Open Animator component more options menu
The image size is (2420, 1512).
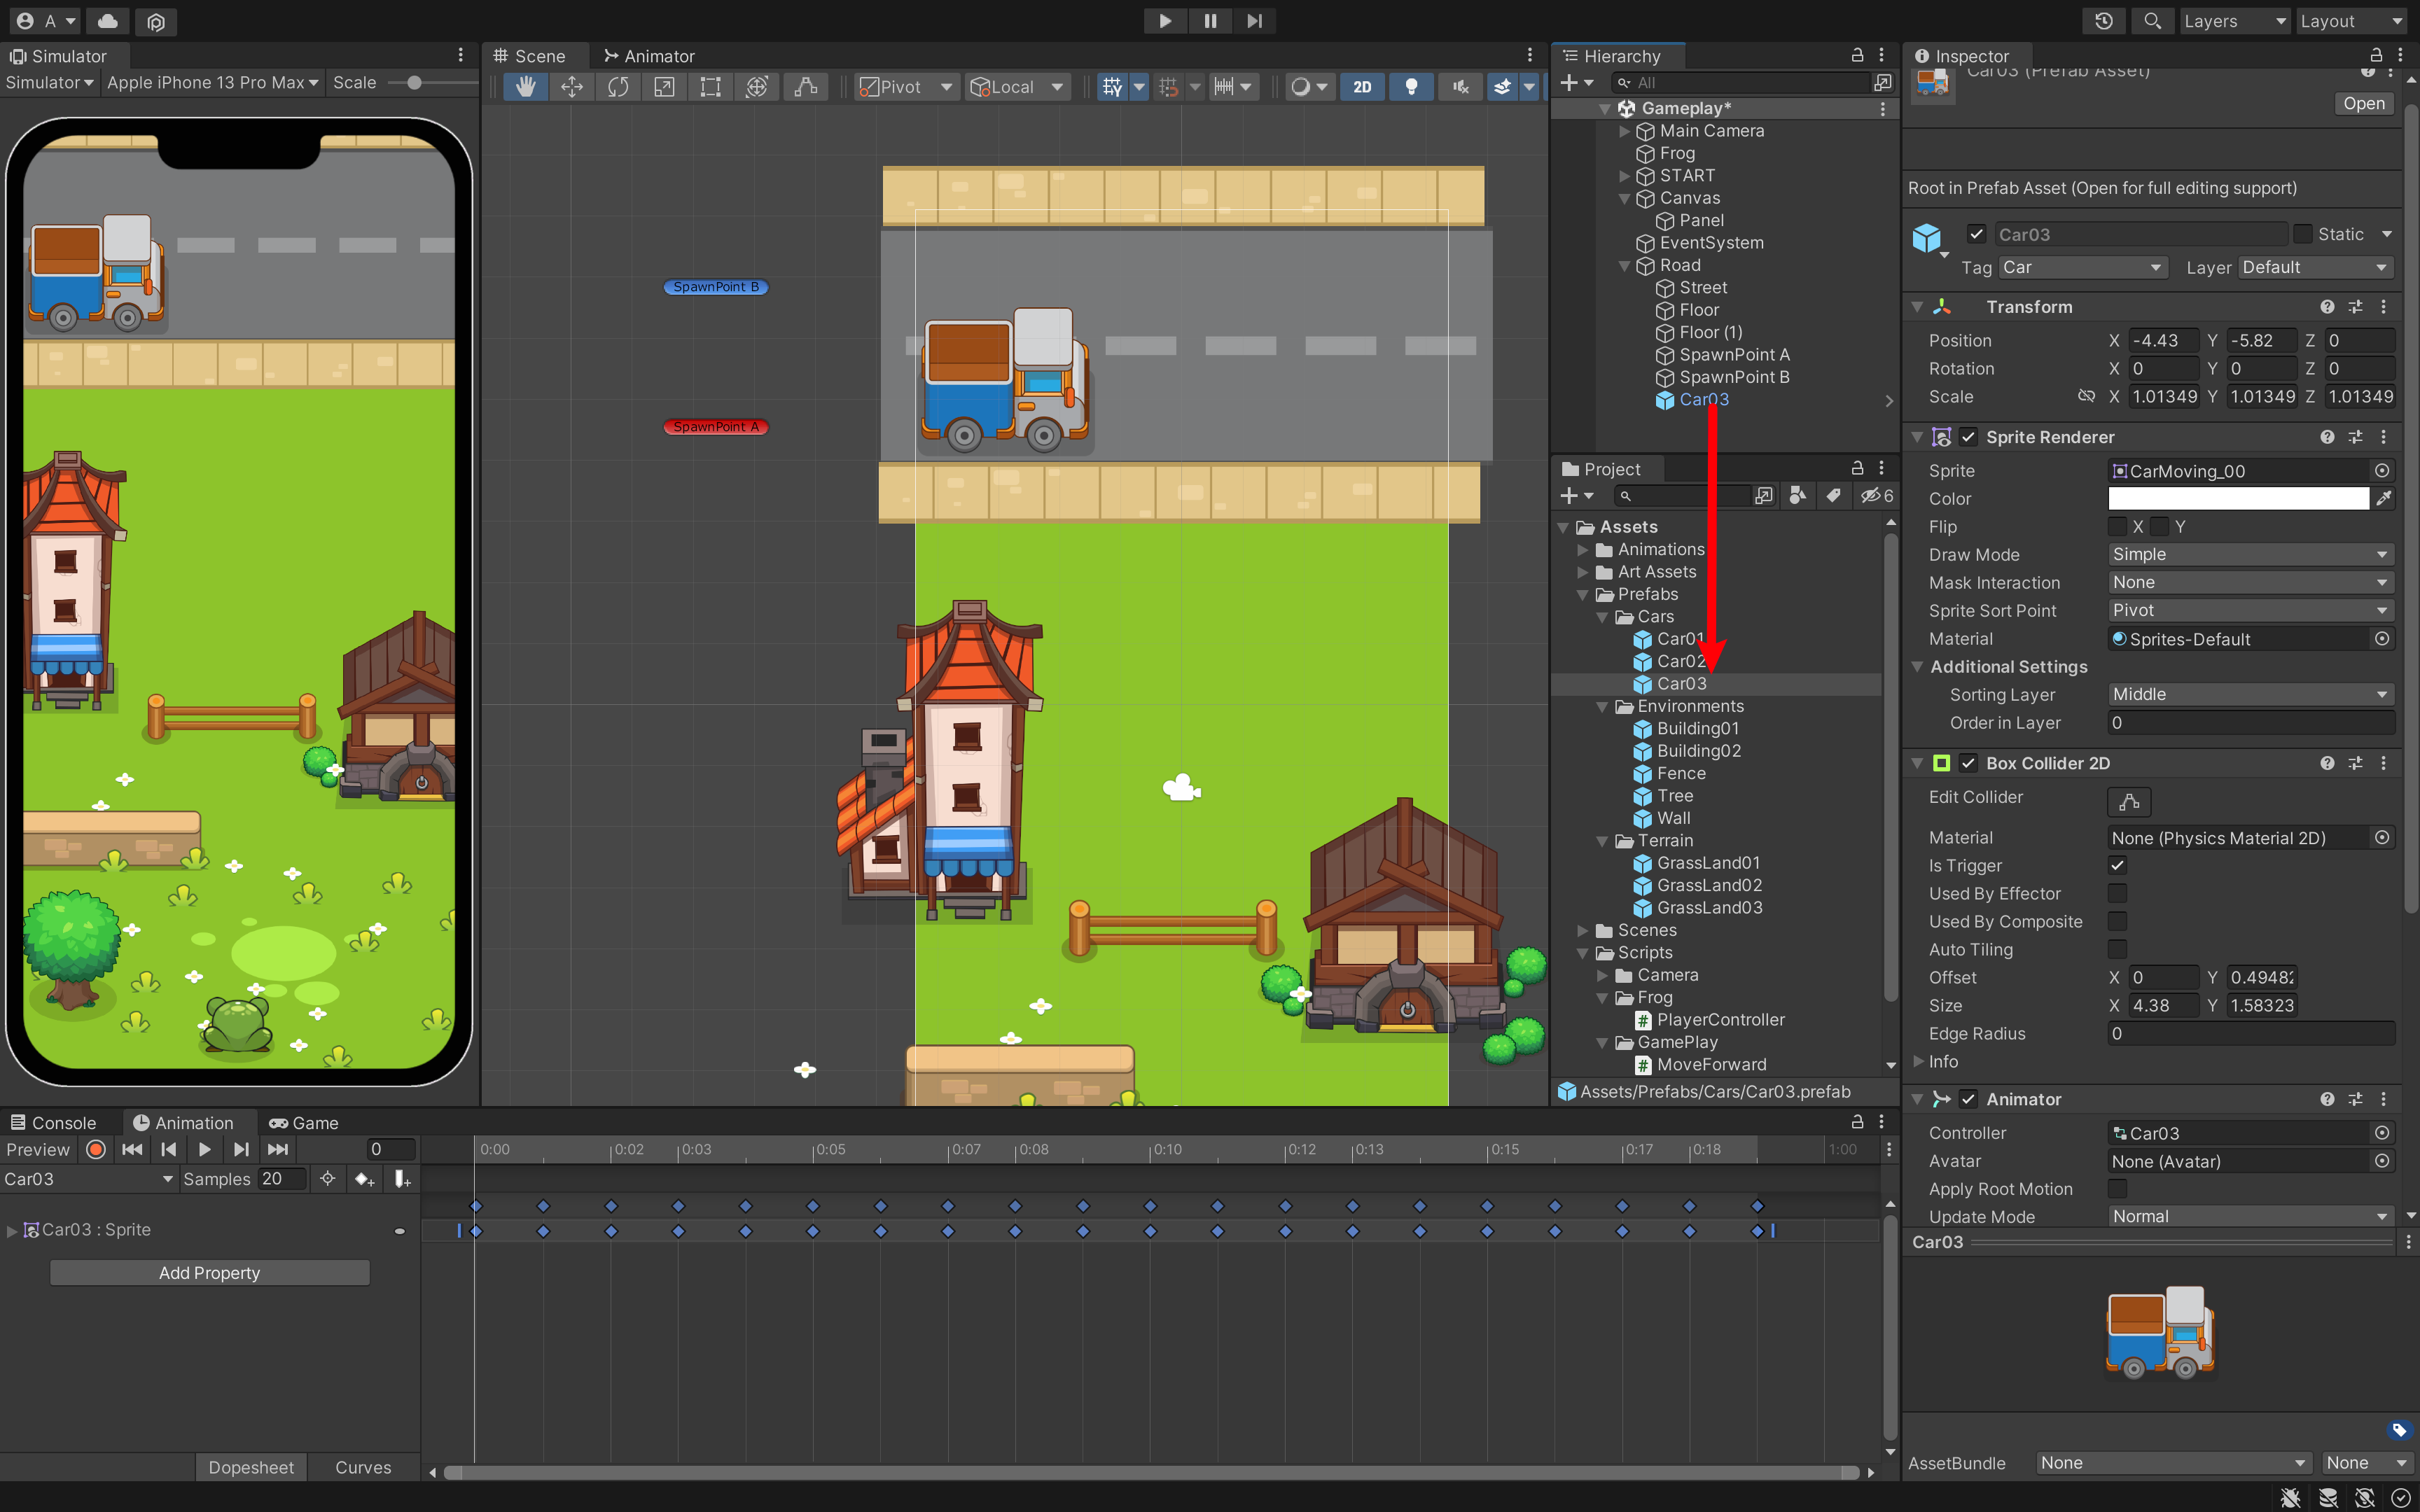pos(2383,1099)
